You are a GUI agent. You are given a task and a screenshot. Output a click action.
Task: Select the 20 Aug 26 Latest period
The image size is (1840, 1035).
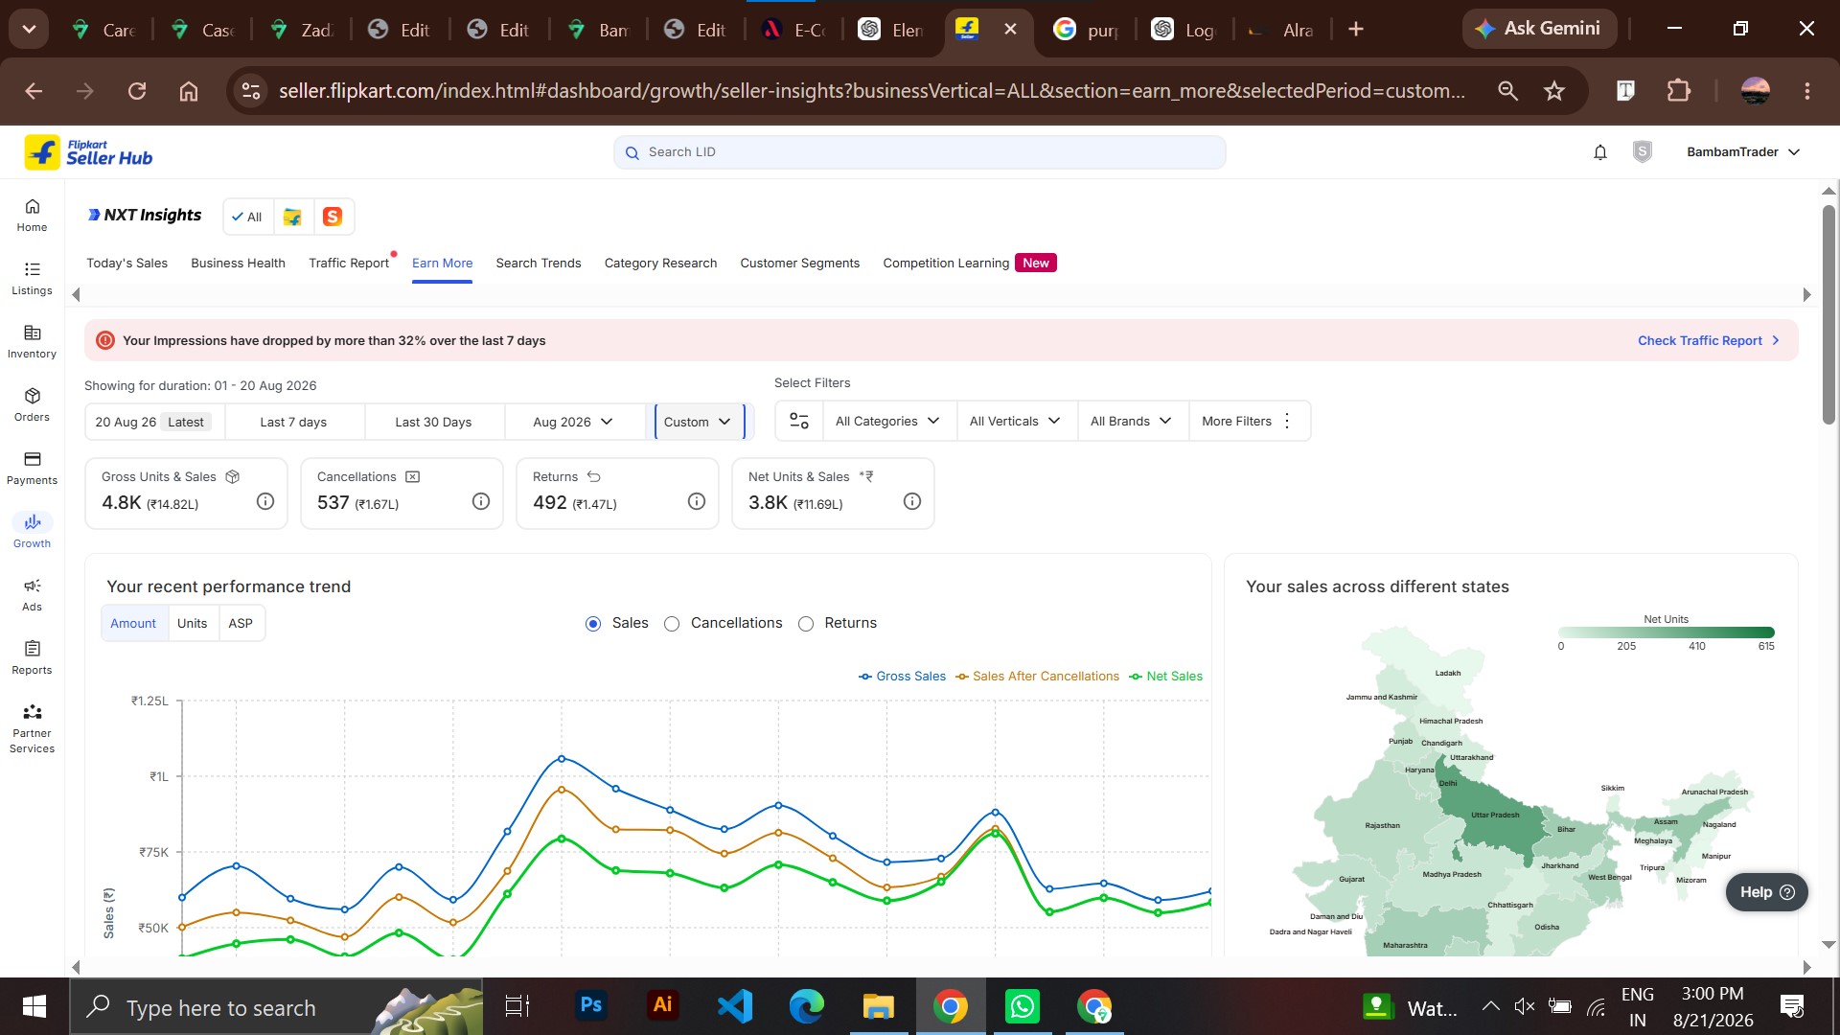(155, 422)
